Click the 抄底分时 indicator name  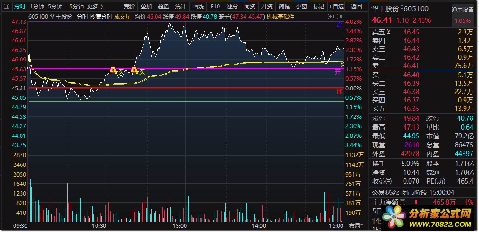[101, 17]
